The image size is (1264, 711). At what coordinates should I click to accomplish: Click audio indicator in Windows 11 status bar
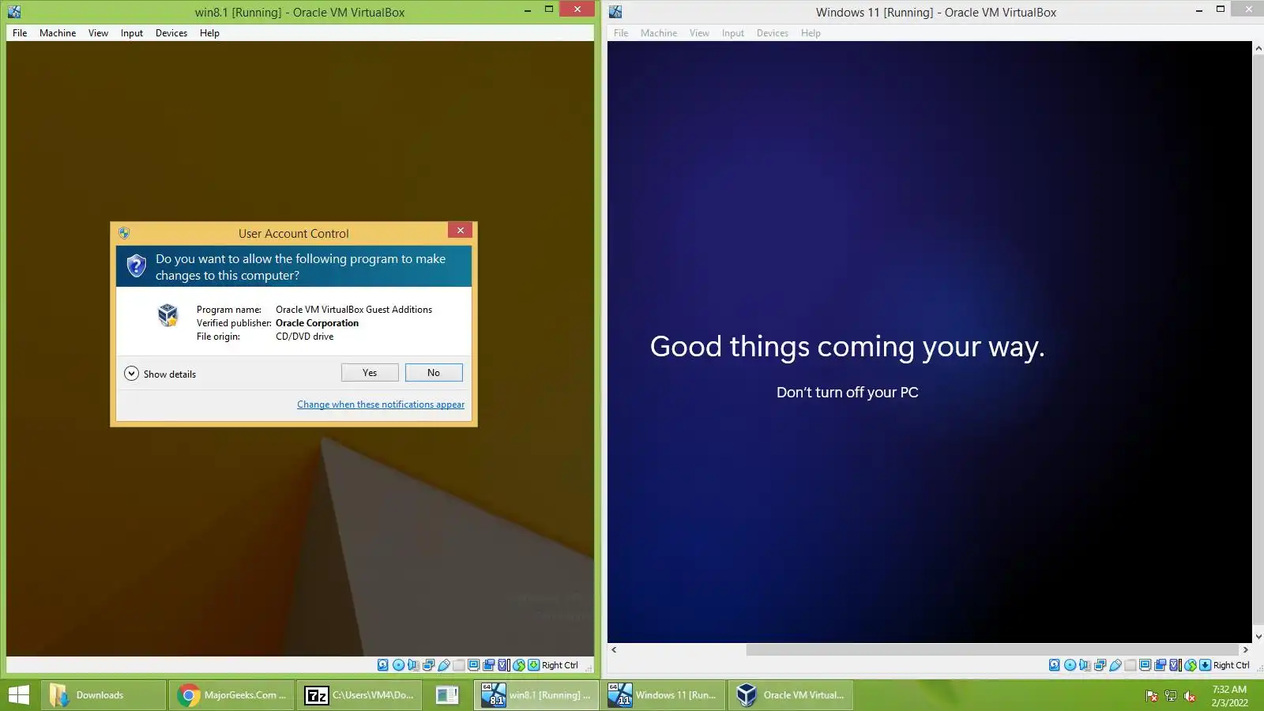pos(1085,665)
